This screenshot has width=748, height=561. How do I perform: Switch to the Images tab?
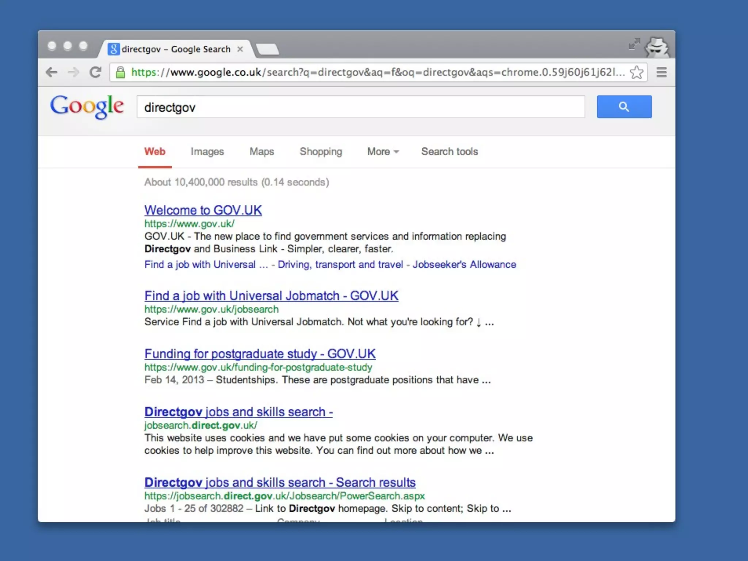click(207, 152)
